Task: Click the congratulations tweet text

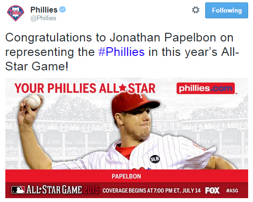Action: pos(122,52)
